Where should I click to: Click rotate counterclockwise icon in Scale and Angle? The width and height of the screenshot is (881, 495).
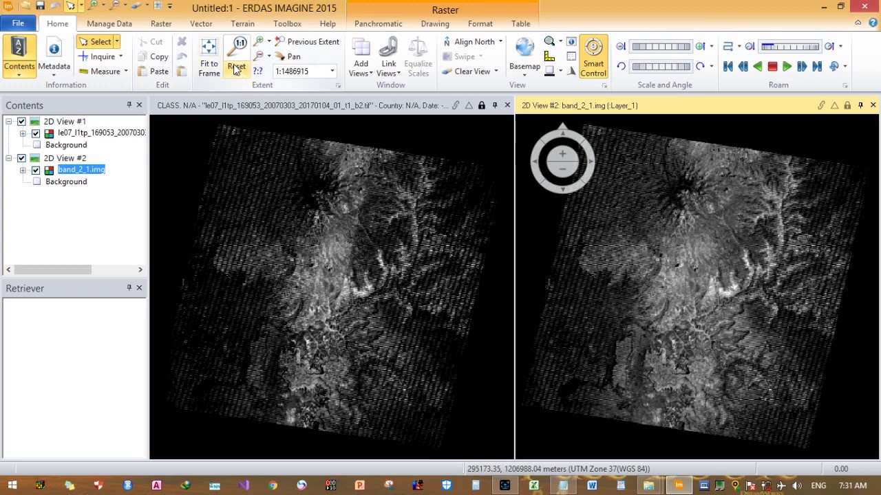621,67
